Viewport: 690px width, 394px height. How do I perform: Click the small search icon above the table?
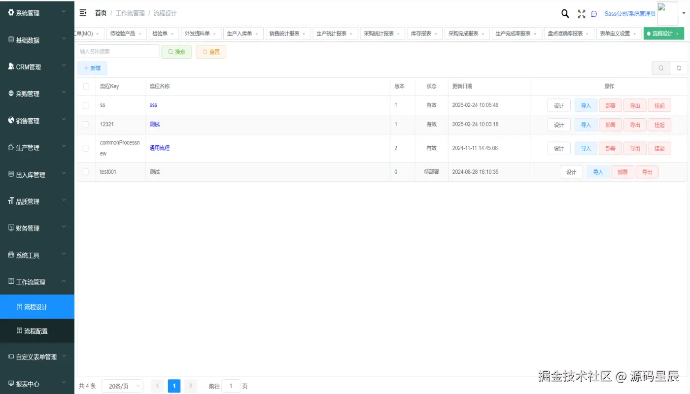[x=660, y=68]
